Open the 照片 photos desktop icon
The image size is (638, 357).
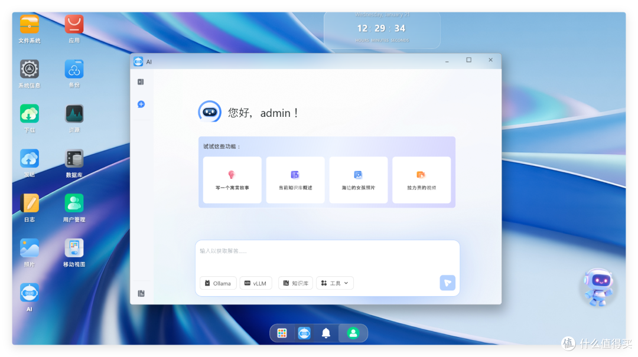(x=30, y=248)
